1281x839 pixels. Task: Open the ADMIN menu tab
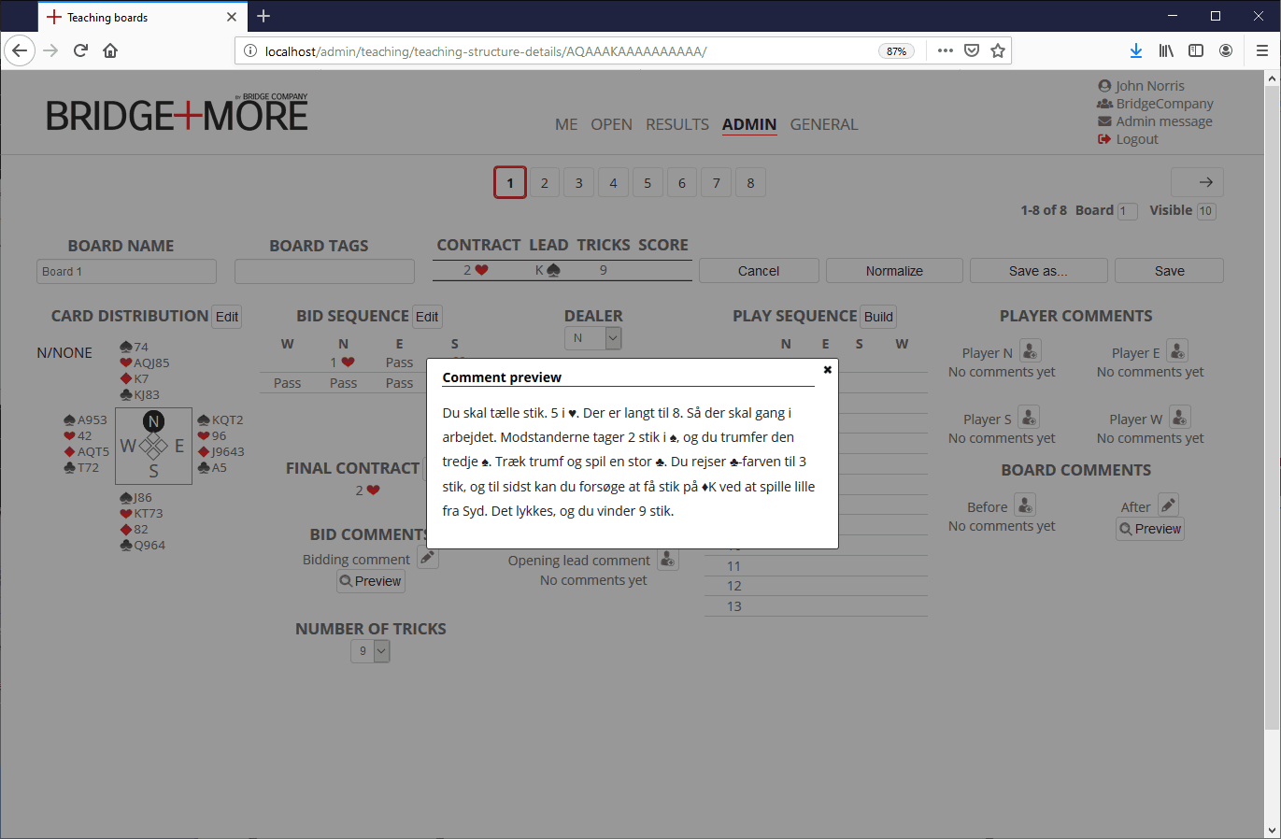pos(748,124)
